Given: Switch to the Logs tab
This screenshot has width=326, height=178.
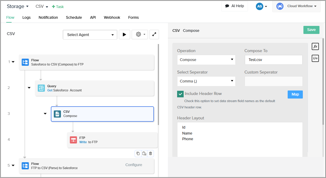Looking at the screenshot, I should click(26, 18).
